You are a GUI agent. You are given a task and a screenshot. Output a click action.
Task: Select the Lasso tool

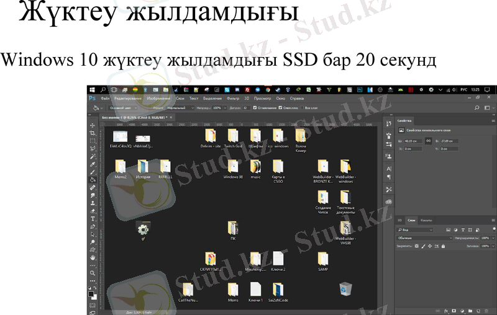click(92, 149)
